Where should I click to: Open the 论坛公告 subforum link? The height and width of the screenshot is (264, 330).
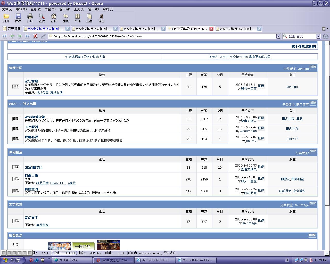pos(42,93)
